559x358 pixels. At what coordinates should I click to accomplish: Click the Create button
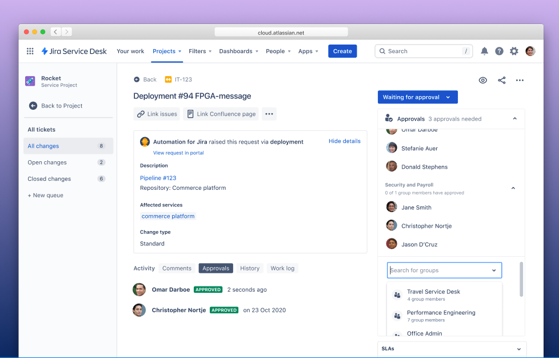[342, 51]
